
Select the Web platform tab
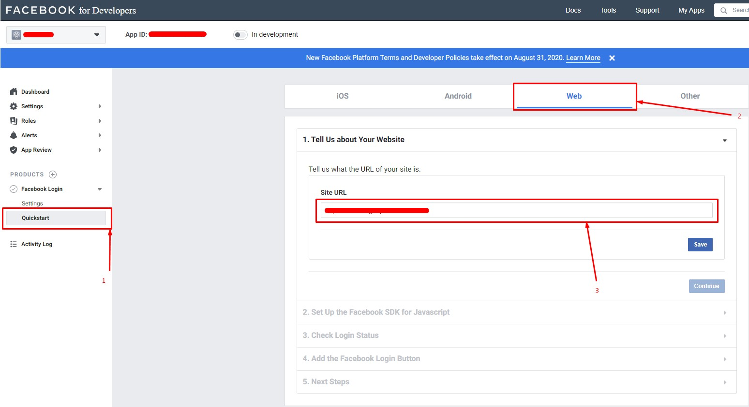(x=574, y=96)
